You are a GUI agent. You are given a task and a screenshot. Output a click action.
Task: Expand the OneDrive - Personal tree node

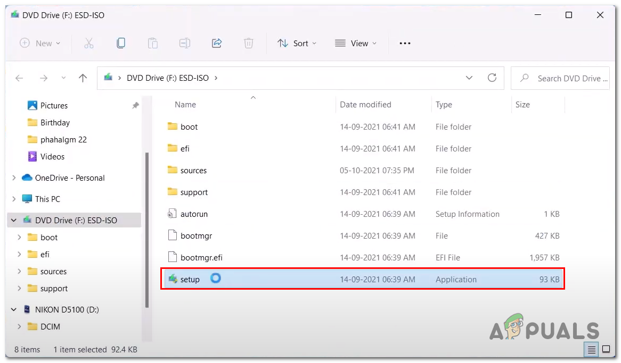[x=14, y=178]
